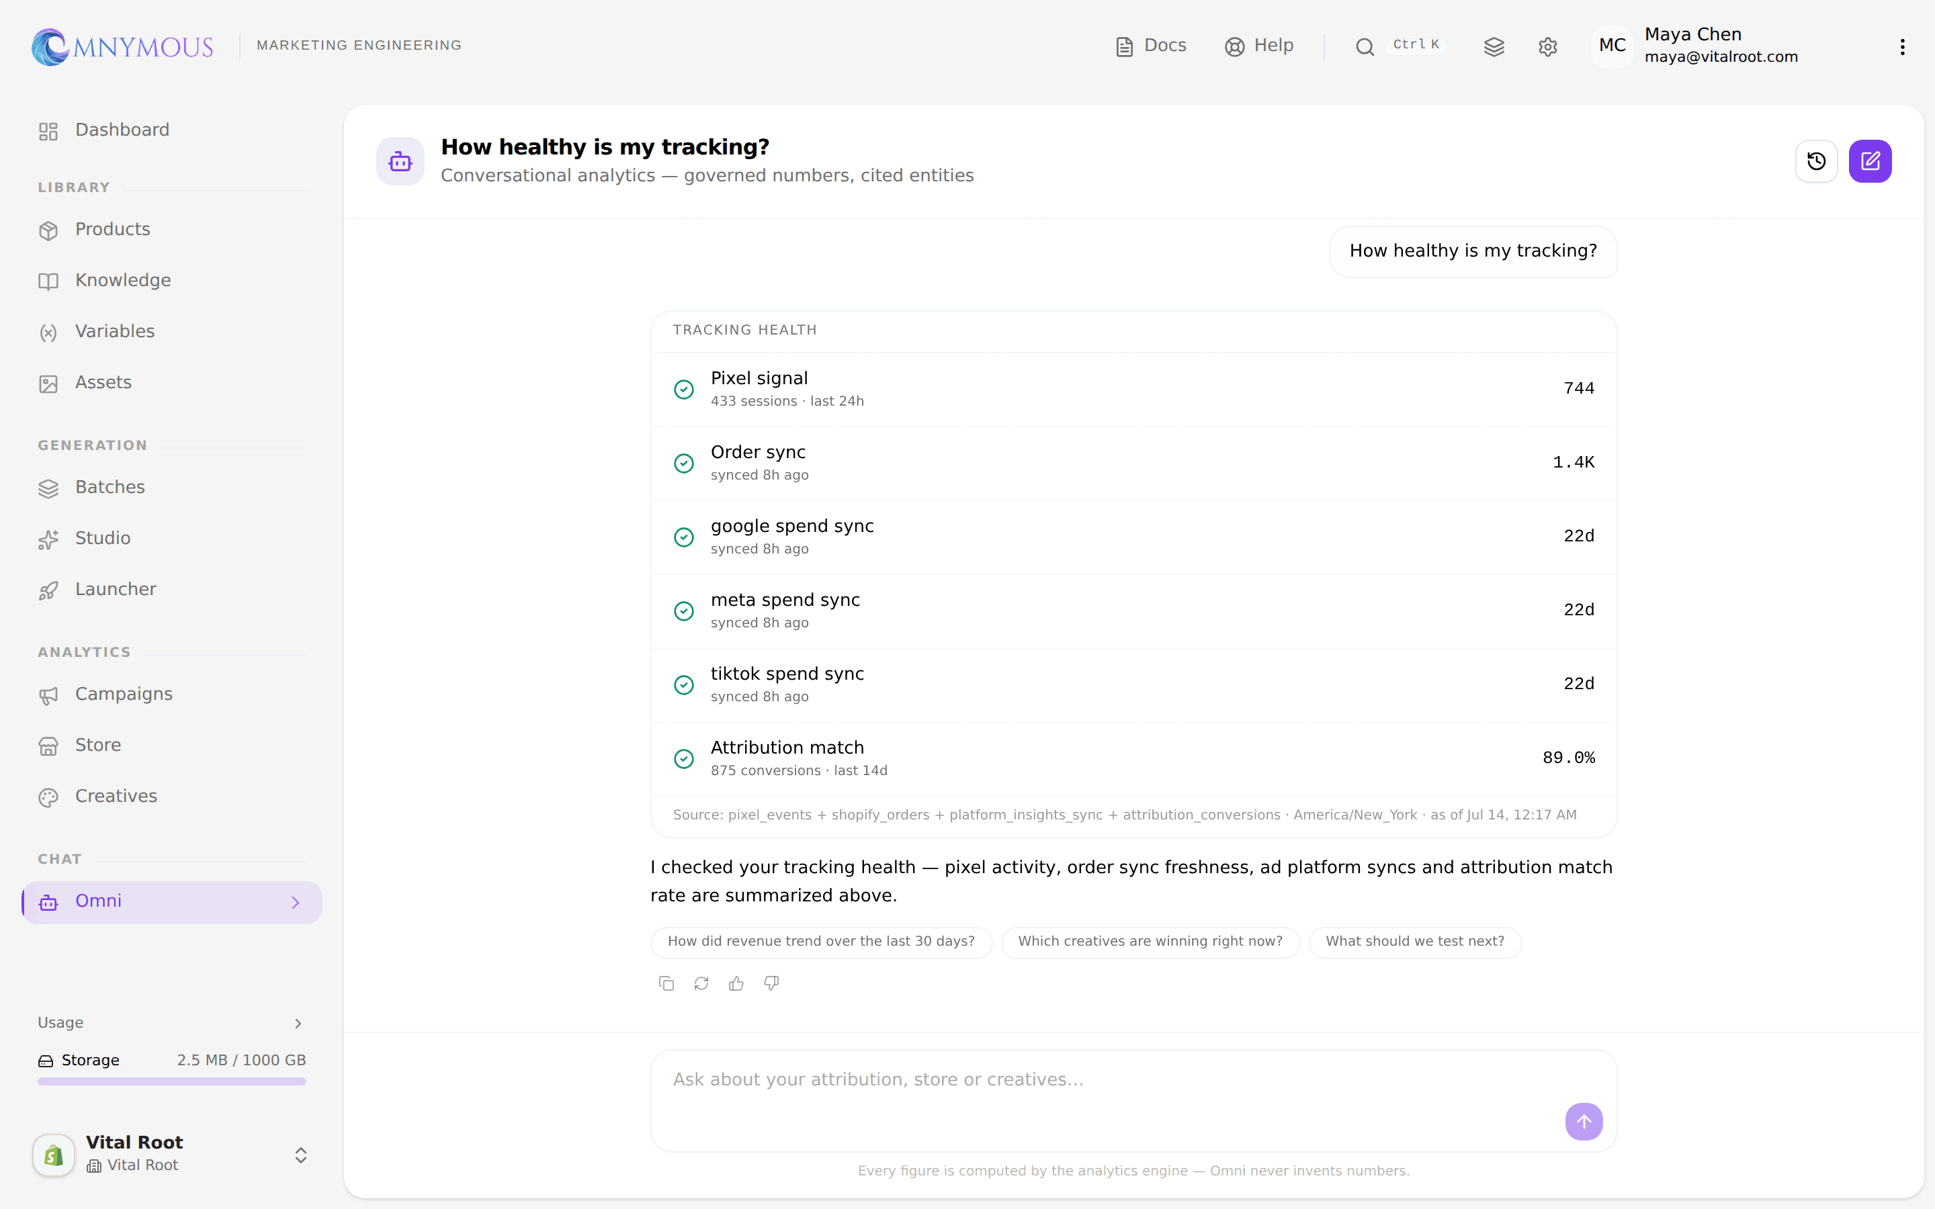Screen dimensions: 1935x1209
Task: Click the Order sync value 1.4K
Action: coord(1573,462)
